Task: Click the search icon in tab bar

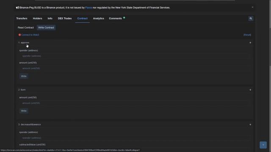Action: 251,19
